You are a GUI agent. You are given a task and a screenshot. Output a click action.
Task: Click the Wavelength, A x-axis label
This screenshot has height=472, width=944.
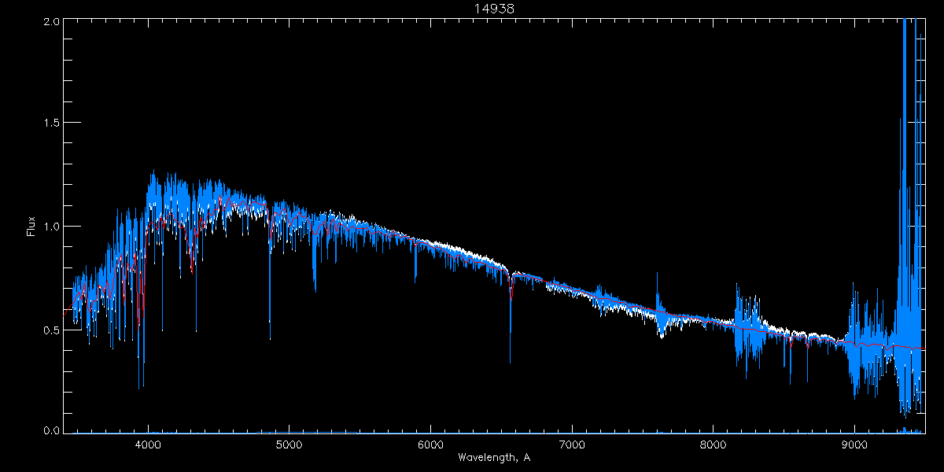click(x=494, y=457)
